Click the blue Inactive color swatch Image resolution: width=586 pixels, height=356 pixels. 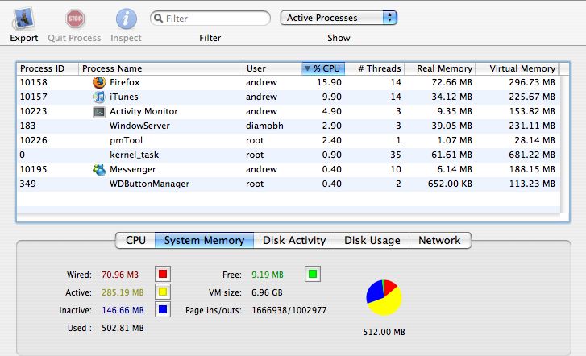click(163, 309)
